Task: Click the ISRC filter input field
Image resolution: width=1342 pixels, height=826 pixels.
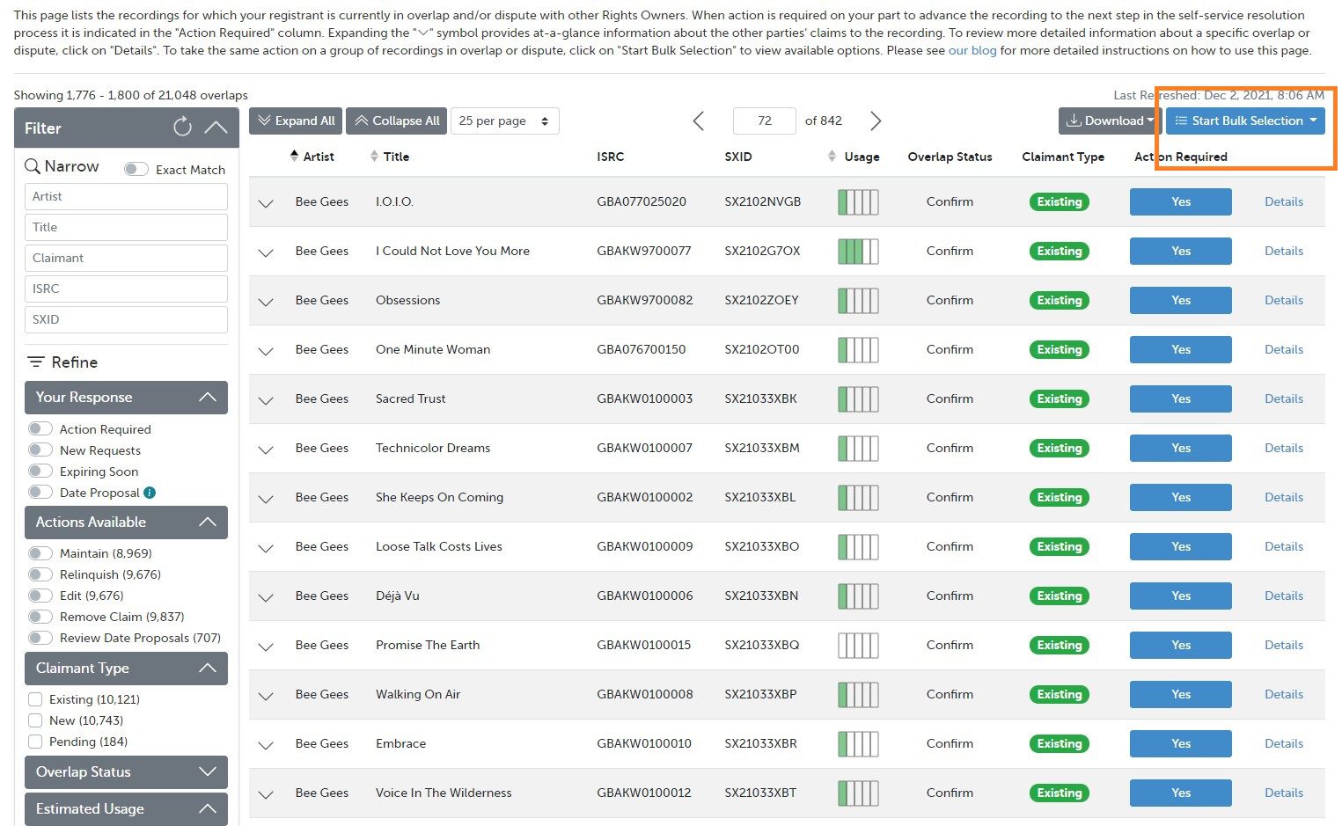Action: point(126,289)
